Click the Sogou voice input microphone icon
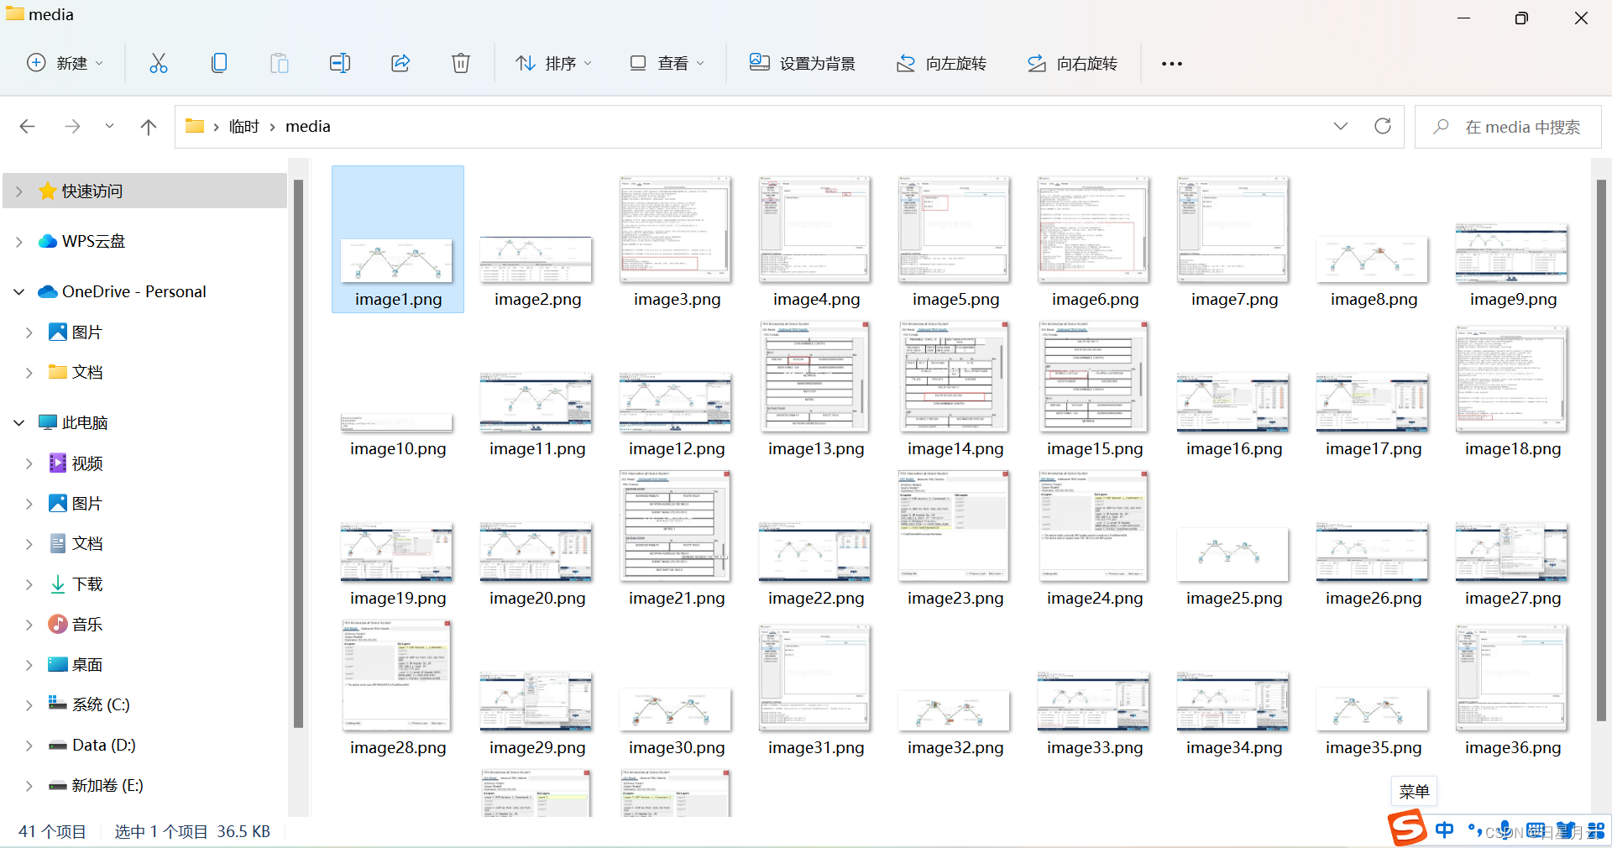Image resolution: width=1612 pixels, height=848 pixels. (x=1505, y=830)
